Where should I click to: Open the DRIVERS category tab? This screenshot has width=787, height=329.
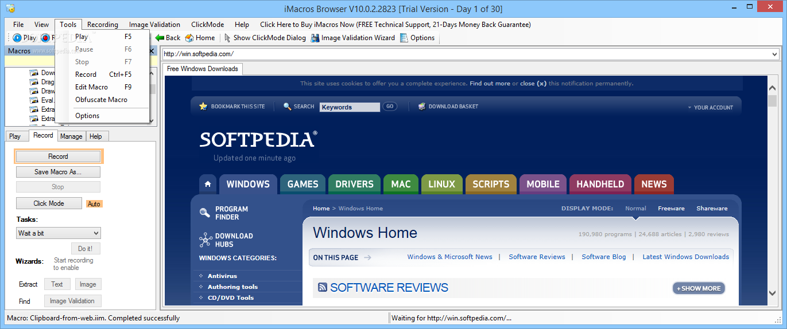tap(354, 185)
